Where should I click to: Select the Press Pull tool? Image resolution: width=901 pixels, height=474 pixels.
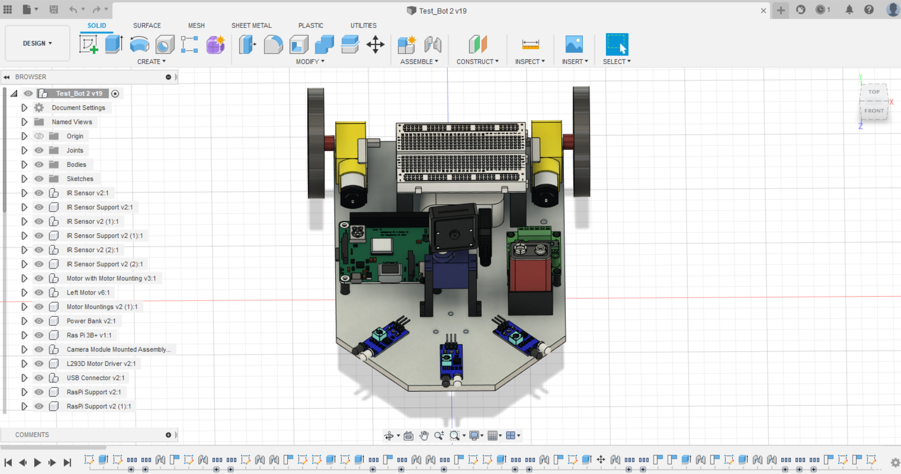247,44
